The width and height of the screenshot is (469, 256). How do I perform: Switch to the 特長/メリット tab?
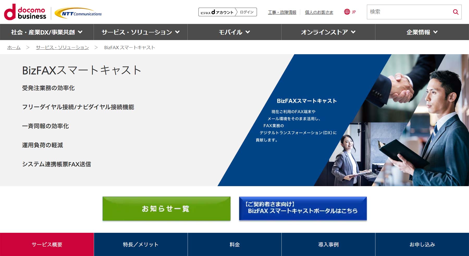(141, 244)
